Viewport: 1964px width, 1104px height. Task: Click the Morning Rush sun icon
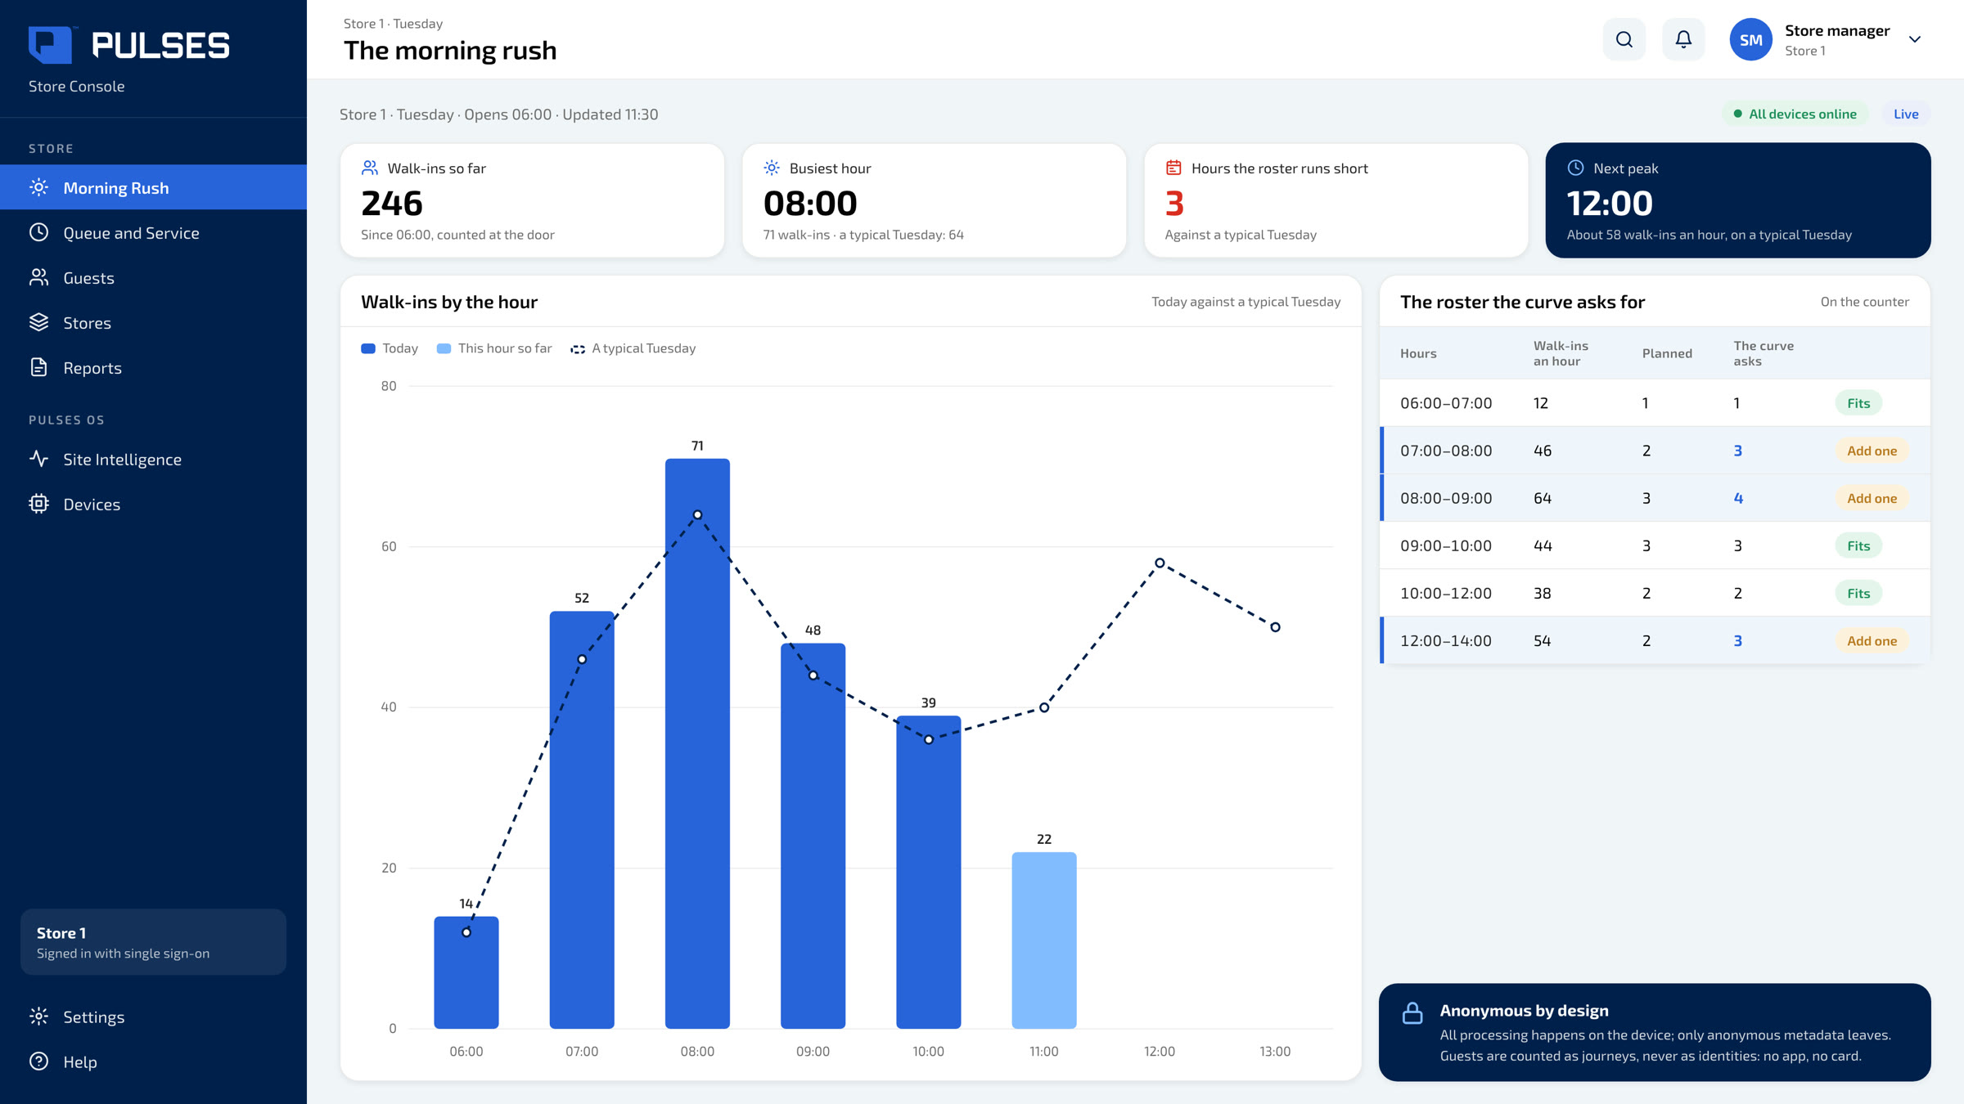click(x=38, y=187)
